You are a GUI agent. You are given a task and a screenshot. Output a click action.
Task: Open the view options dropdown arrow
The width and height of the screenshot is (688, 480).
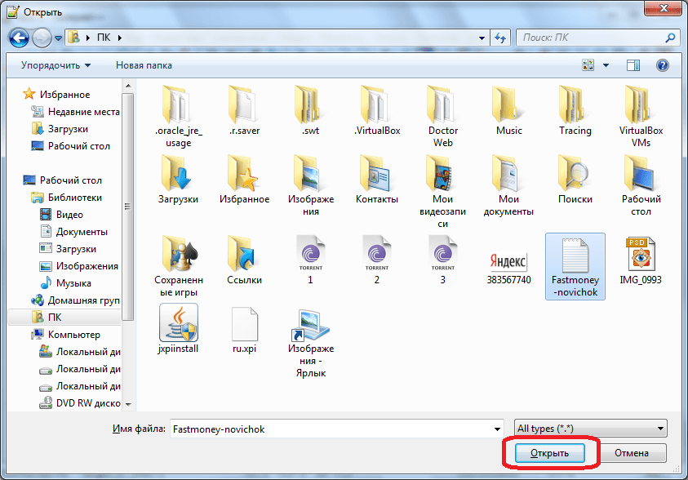[x=606, y=65]
